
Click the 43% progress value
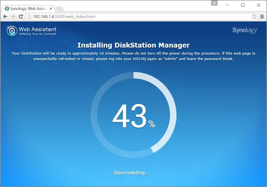[x=133, y=116]
